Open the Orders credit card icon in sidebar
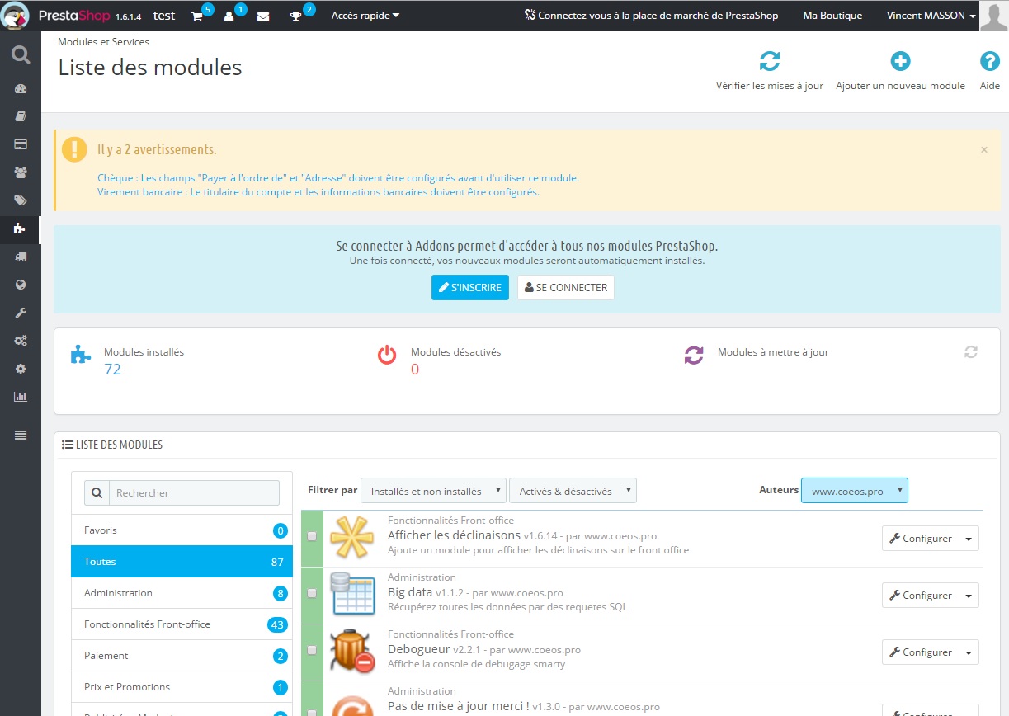 [21, 144]
